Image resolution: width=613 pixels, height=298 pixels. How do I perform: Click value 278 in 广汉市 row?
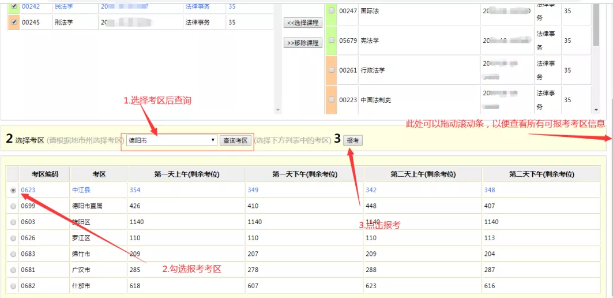click(x=253, y=270)
